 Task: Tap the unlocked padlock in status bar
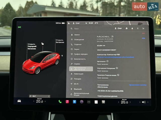(69, 23)
